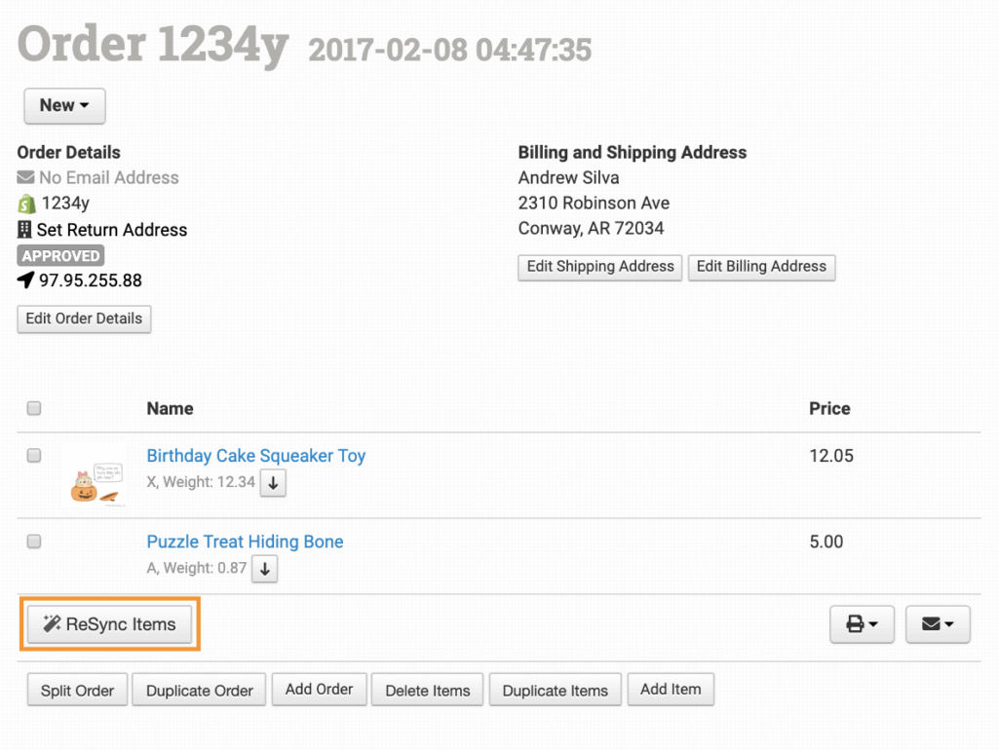Click the envelope icon next to No Email Address
Viewport: 998px width, 750px height.
click(x=26, y=178)
